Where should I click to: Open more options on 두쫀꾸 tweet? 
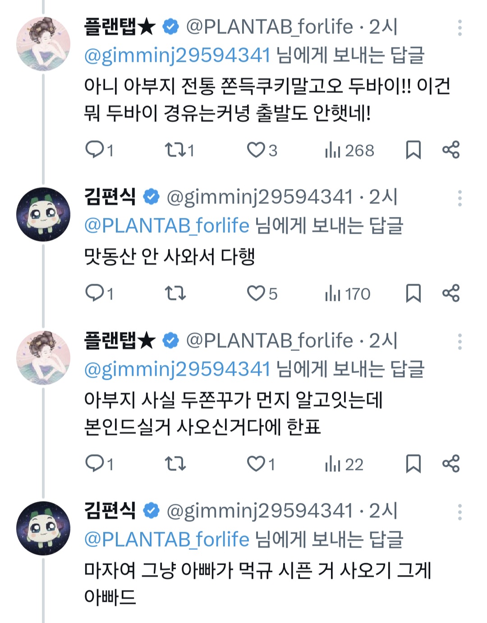point(459,341)
